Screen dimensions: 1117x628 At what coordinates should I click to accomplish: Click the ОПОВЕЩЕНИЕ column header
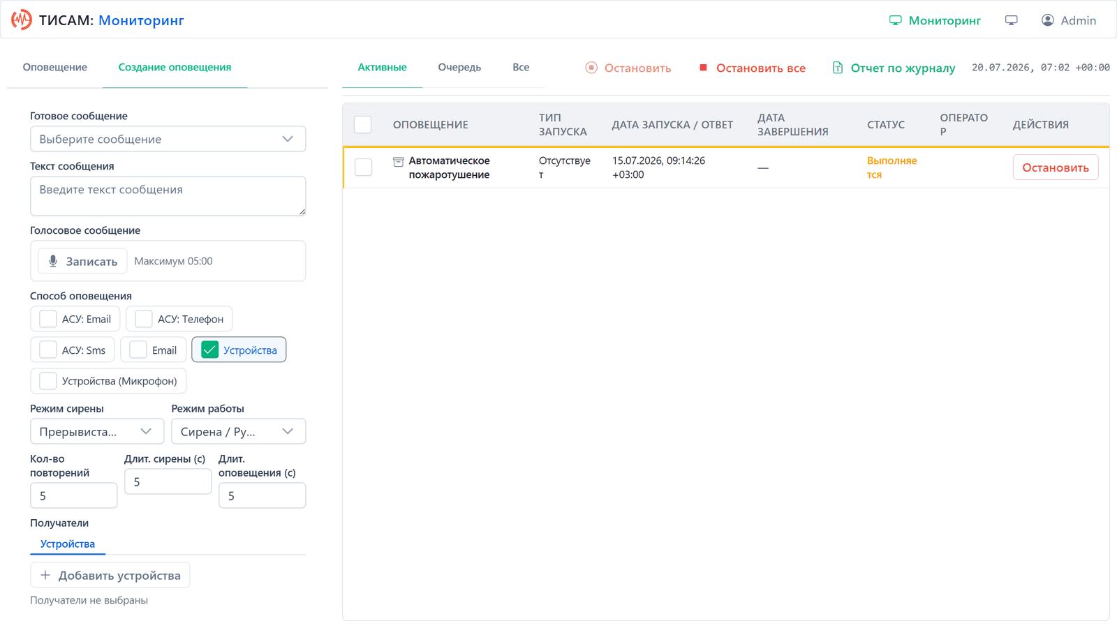tap(430, 124)
